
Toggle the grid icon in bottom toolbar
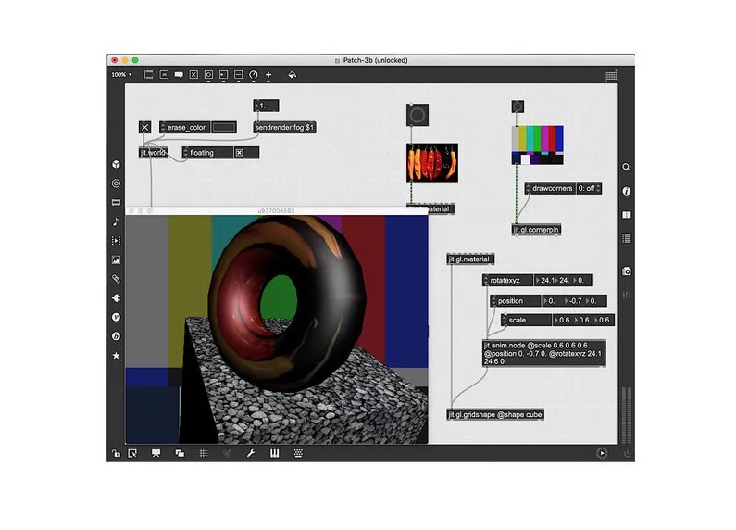tap(204, 453)
